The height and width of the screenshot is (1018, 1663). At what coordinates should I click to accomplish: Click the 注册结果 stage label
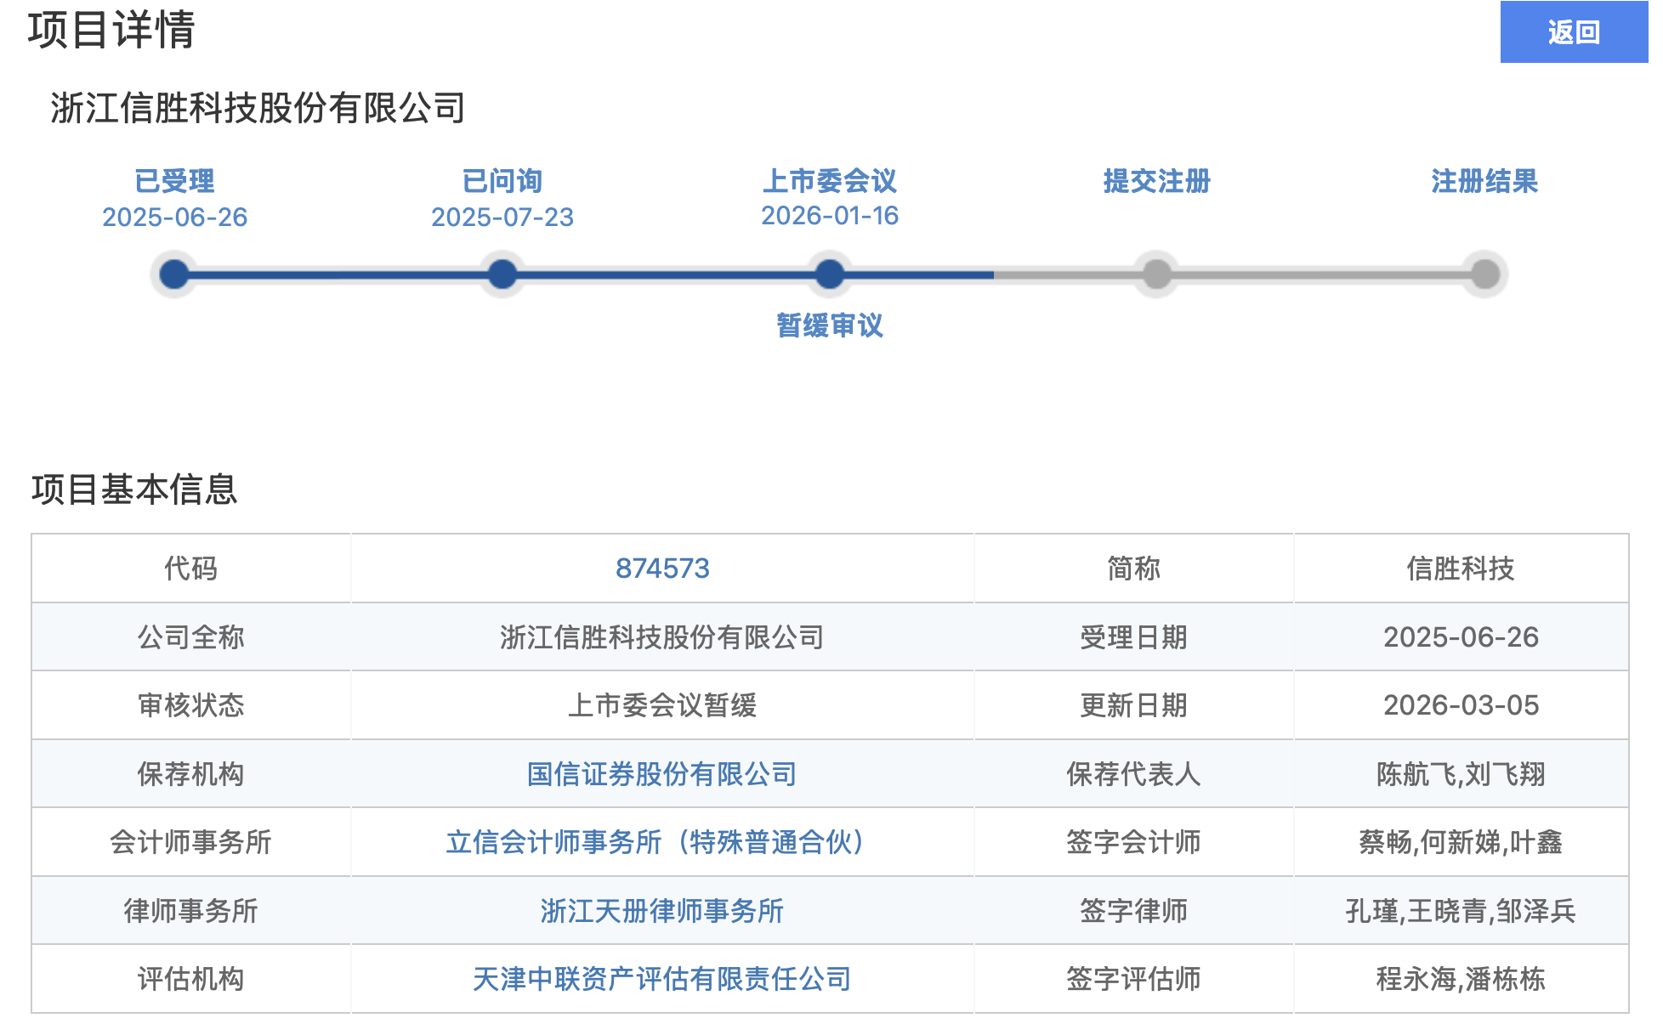[1484, 181]
